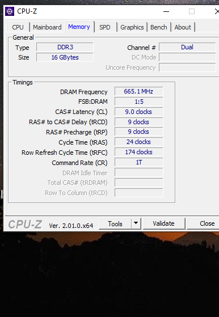Open the SPD tab
Viewport: 219px width, 317px height.
coord(105,27)
